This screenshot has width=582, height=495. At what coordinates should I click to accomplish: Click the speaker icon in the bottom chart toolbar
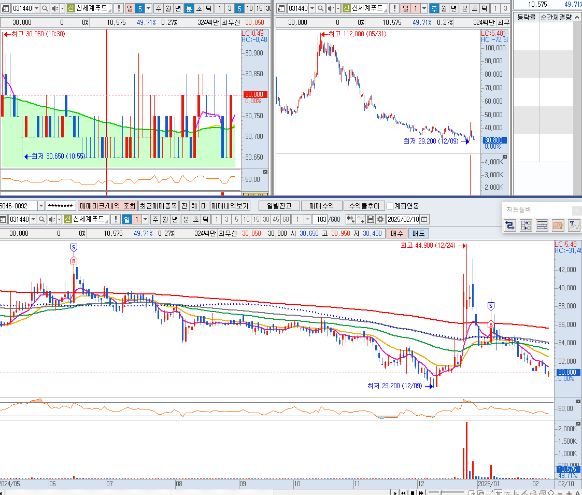pyautogui.click(x=52, y=219)
